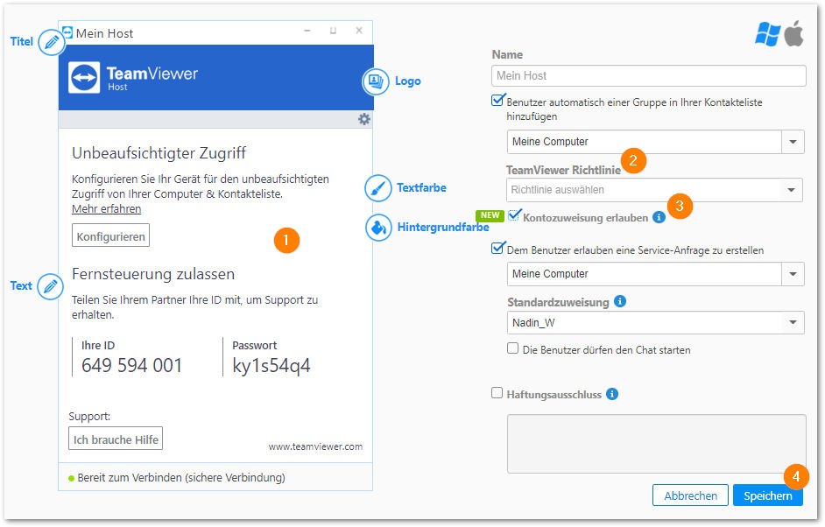Click the Name input field

tap(649, 76)
